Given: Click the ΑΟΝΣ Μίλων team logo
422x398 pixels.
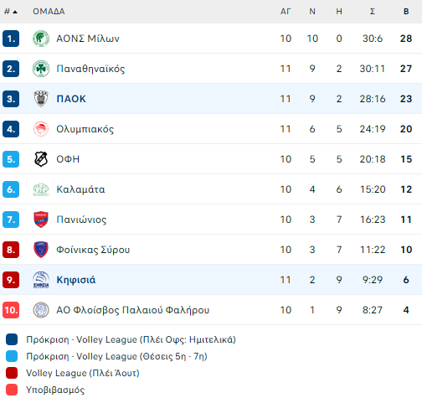Looking at the screenshot, I should pos(41,39).
